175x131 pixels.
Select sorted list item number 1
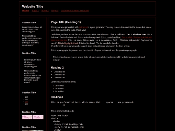(59, 86)
